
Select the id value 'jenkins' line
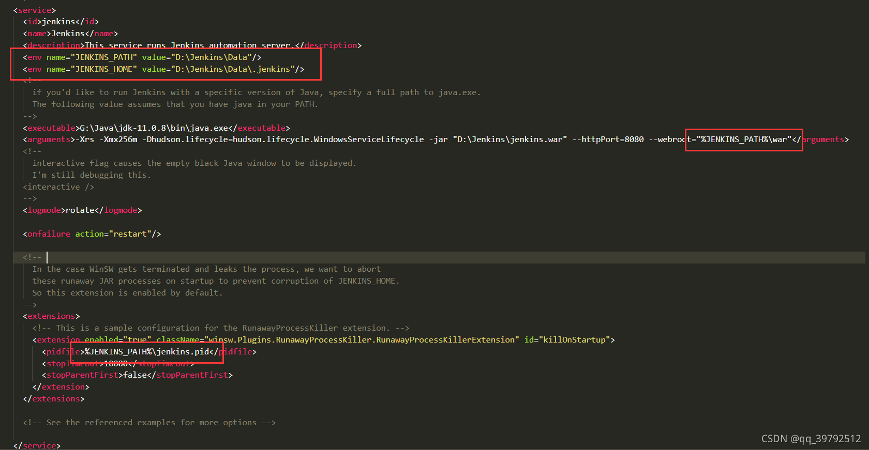[x=61, y=22]
